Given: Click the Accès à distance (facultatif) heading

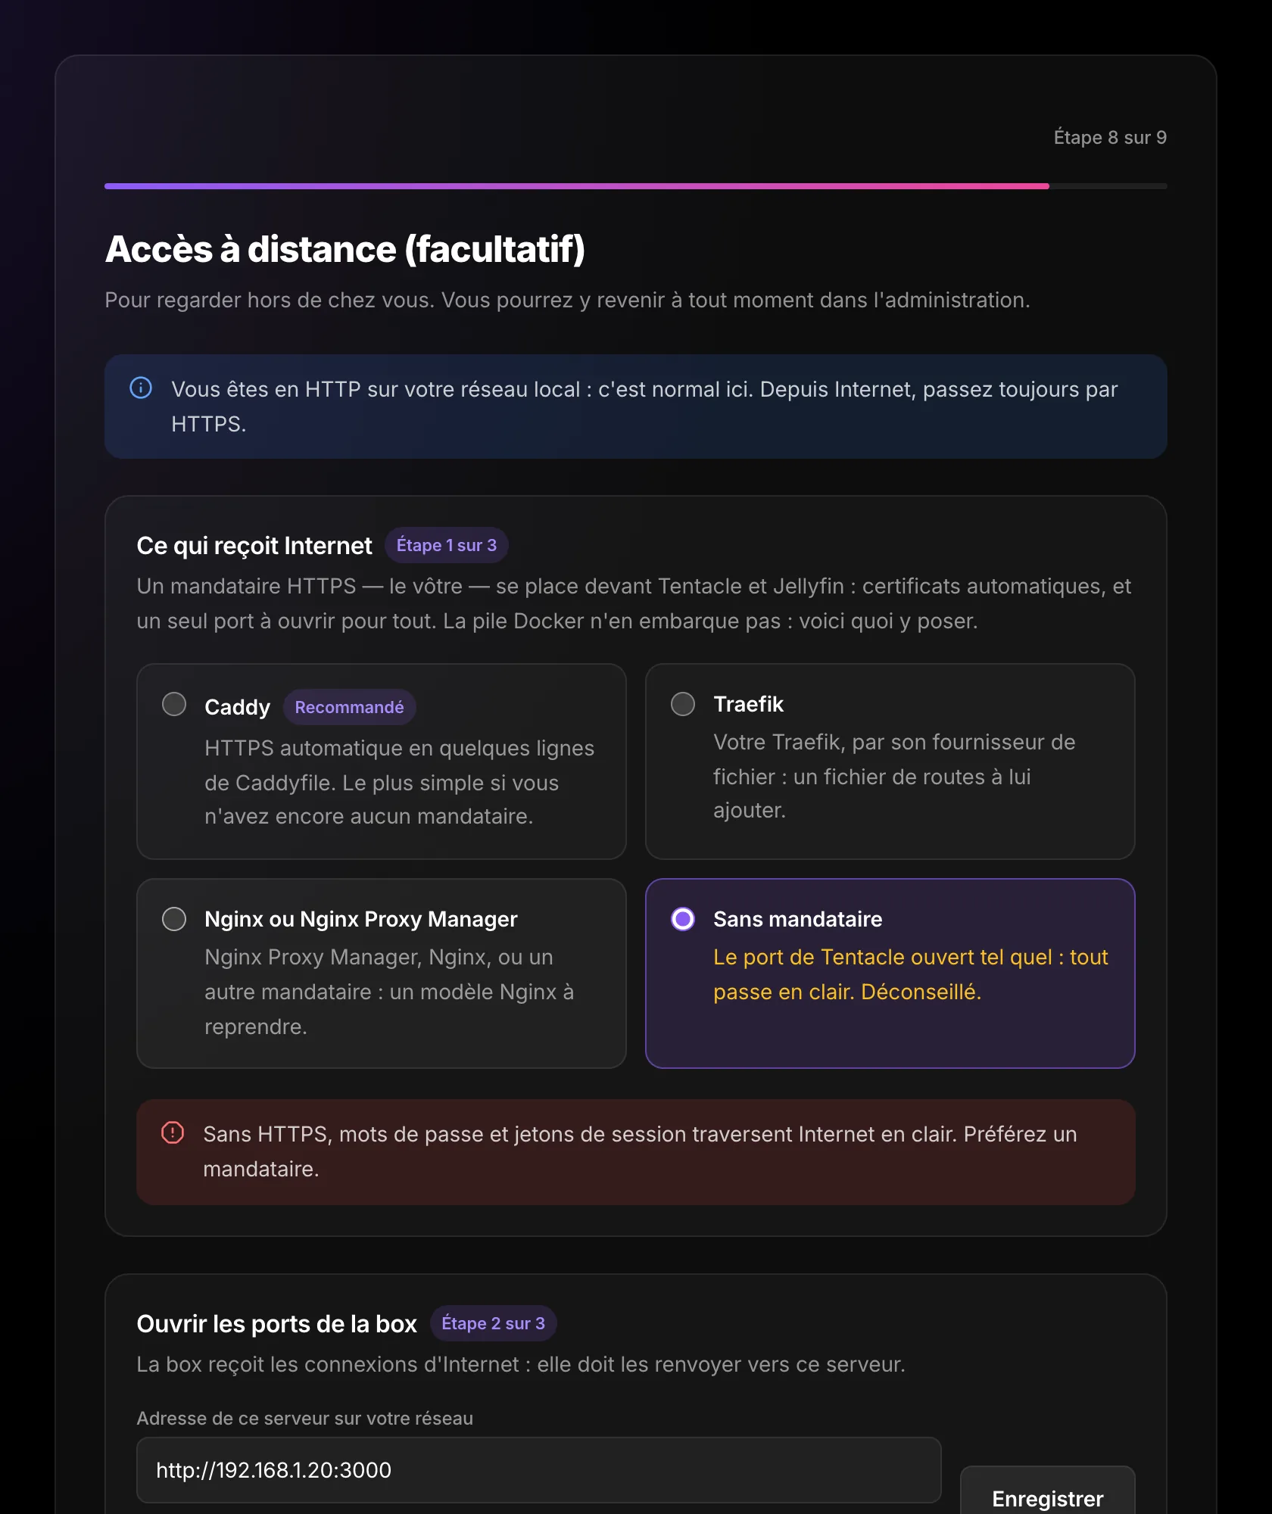Looking at the screenshot, I should point(345,250).
